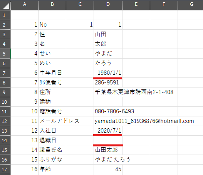
Task: Click the '職員氏名' label cell
Action: 52,150
